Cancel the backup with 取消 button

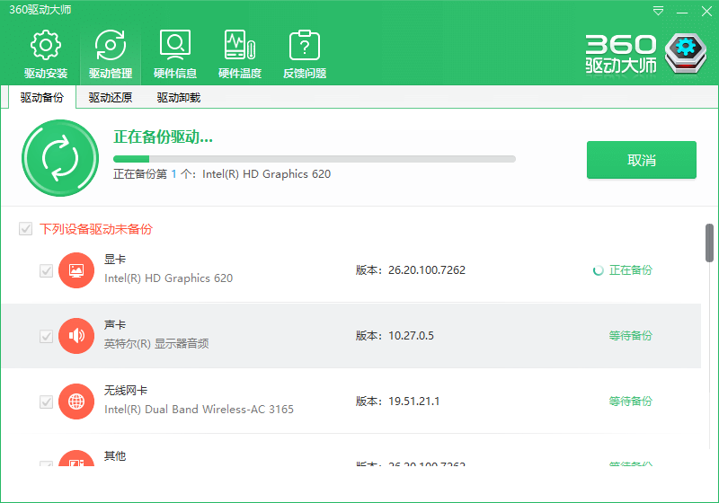[642, 160]
